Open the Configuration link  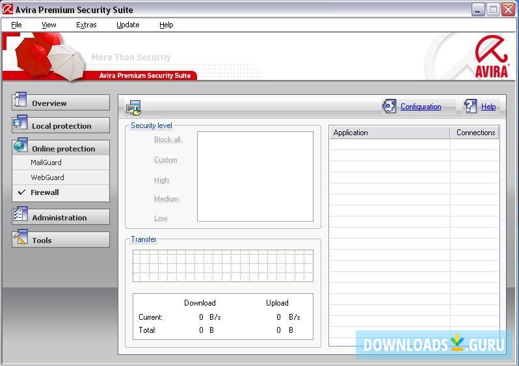(421, 107)
